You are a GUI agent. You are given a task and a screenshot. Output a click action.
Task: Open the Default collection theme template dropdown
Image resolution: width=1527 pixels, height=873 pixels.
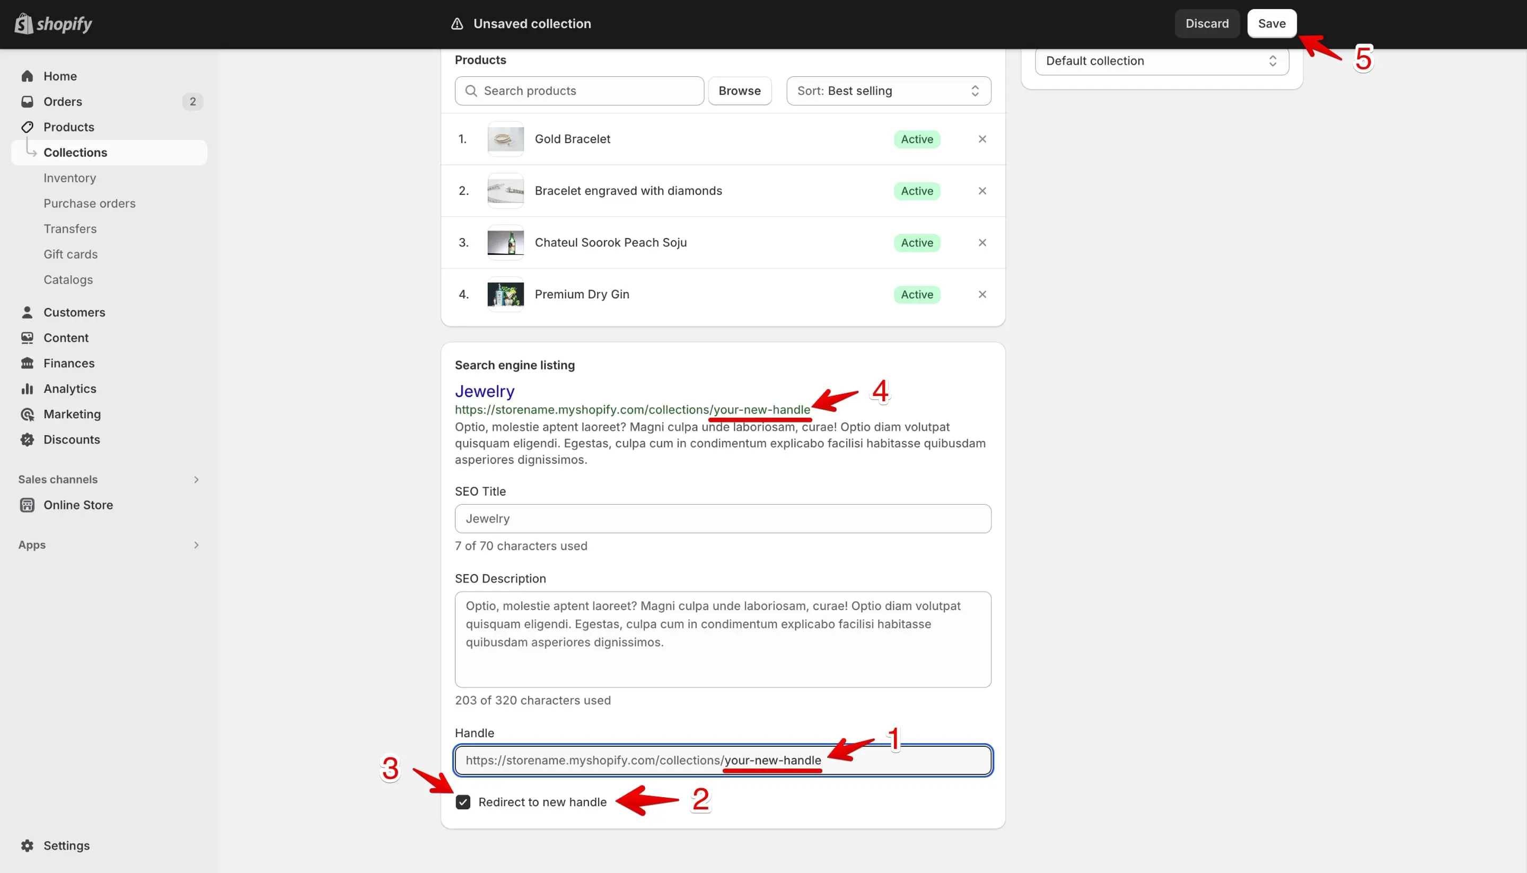coord(1162,60)
